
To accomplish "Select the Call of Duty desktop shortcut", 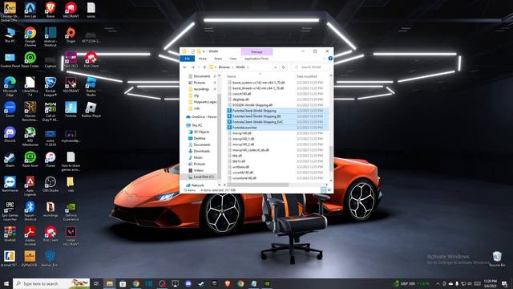I will [50, 112].
